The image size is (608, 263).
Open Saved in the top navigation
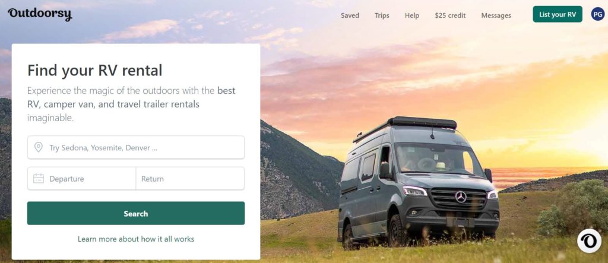coord(350,15)
